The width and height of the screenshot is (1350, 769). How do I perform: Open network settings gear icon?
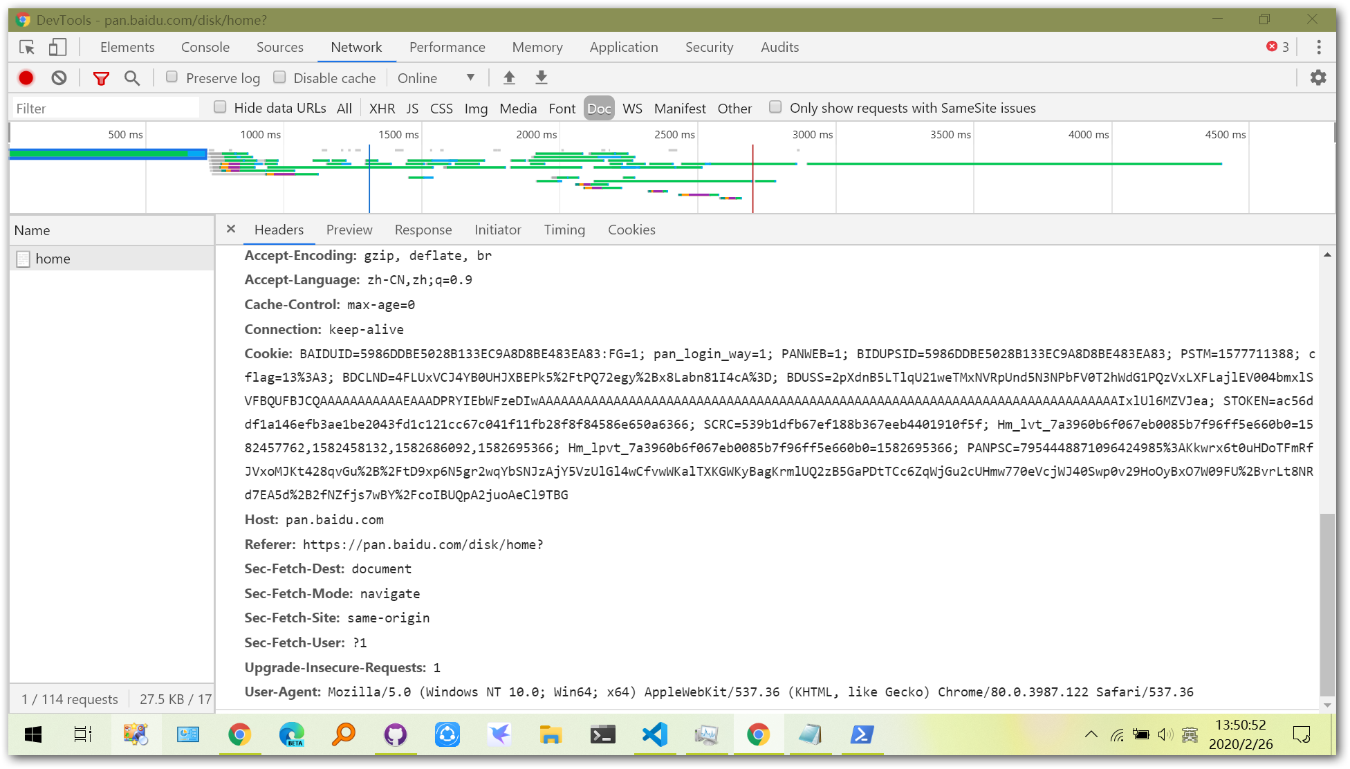pos(1318,77)
